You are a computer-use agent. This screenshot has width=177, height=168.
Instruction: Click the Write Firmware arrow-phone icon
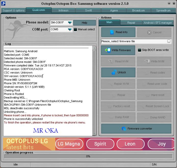pos(108,50)
